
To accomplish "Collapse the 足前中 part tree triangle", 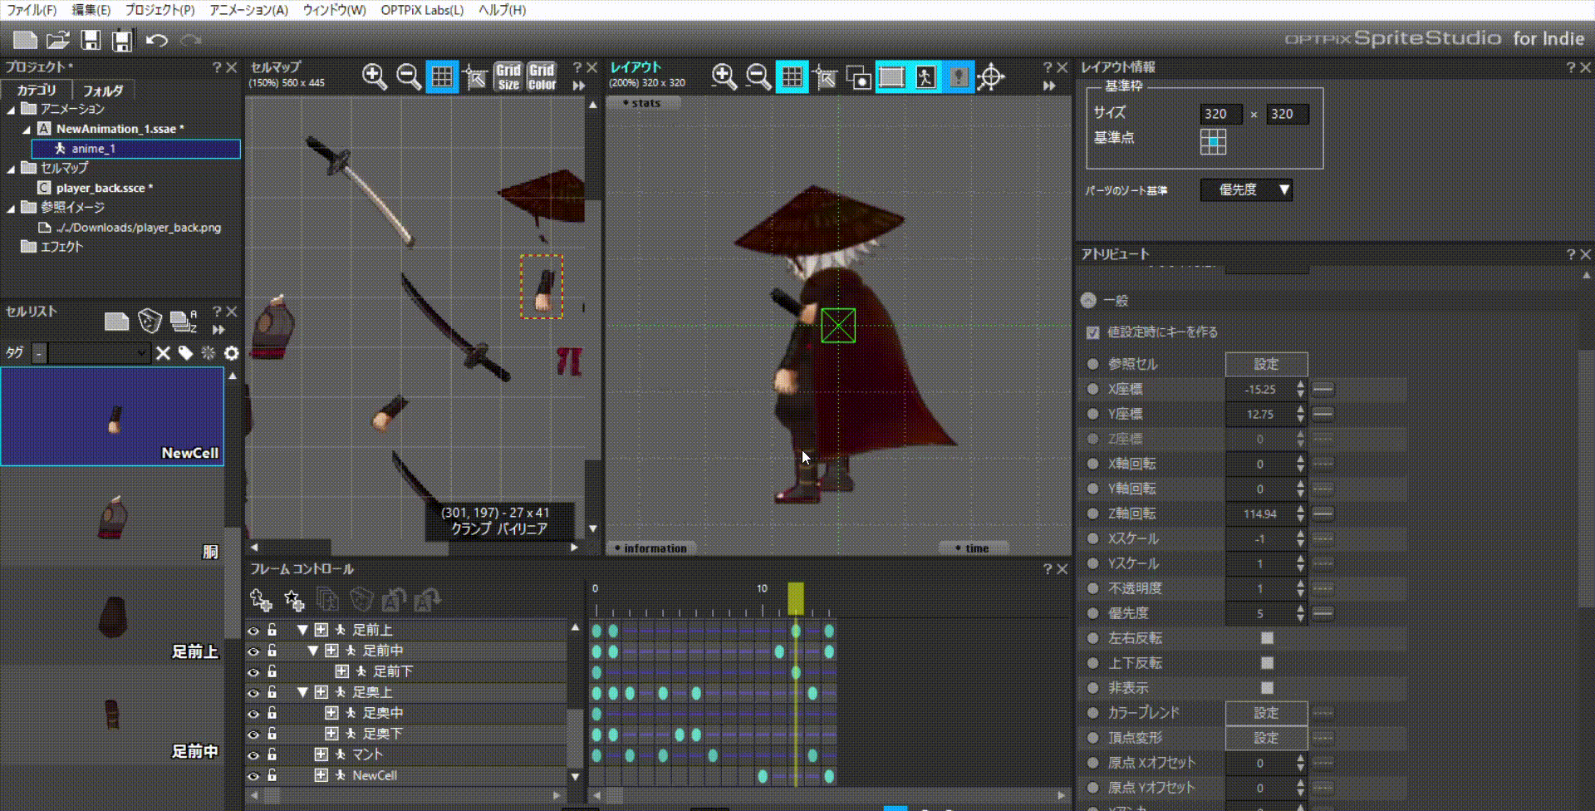I will point(313,651).
